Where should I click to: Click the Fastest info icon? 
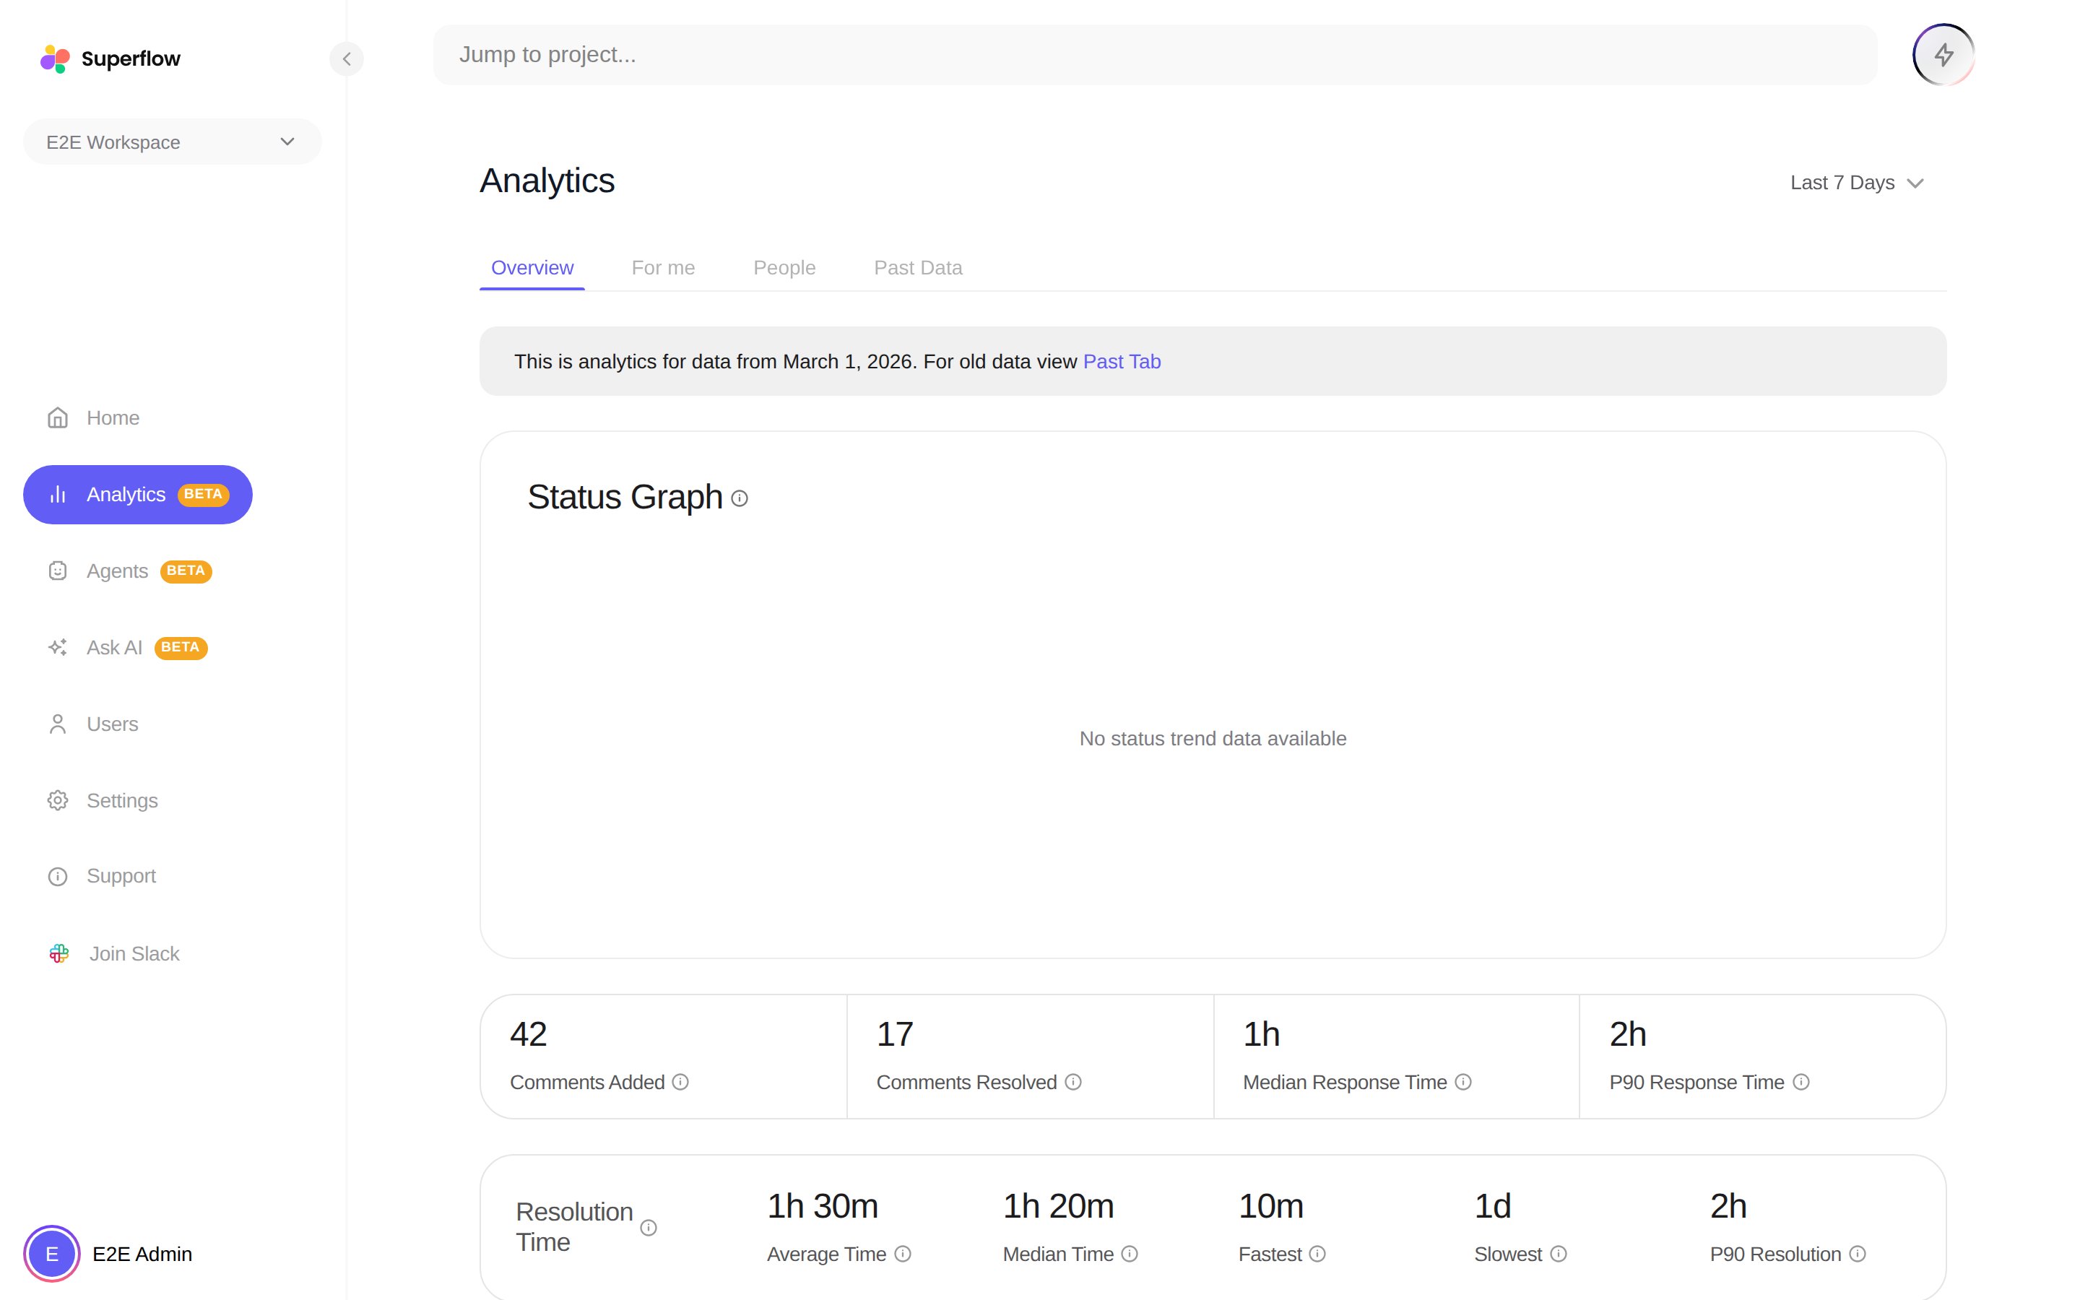(x=1317, y=1254)
